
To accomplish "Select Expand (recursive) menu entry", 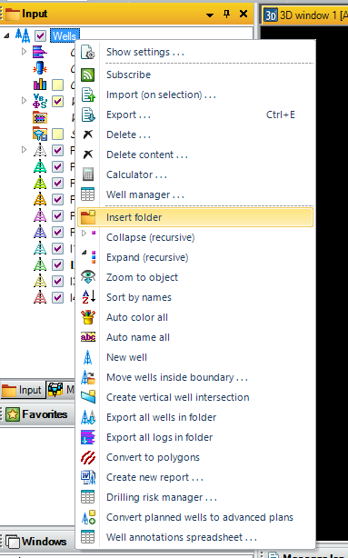I will pyautogui.click(x=195, y=257).
